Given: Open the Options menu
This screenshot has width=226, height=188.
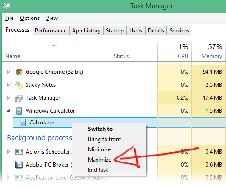Looking at the screenshot, I should point(30,18).
